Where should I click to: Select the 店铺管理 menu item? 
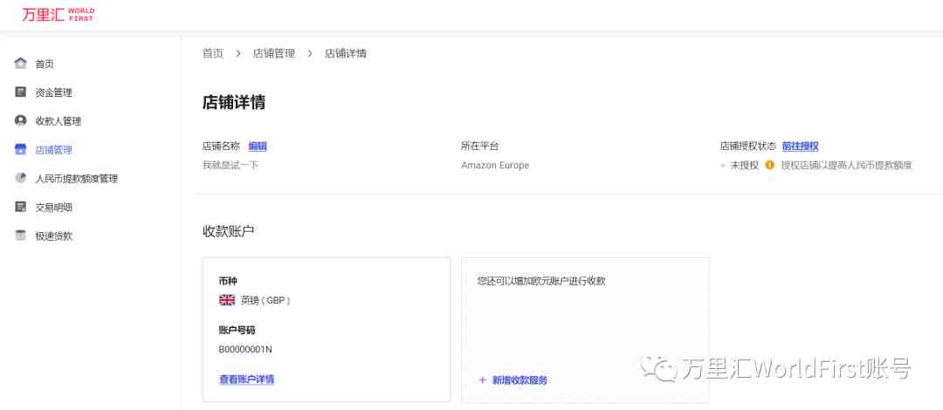(x=53, y=150)
